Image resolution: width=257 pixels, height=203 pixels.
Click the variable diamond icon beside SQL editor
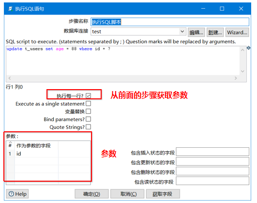[x=249, y=48]
